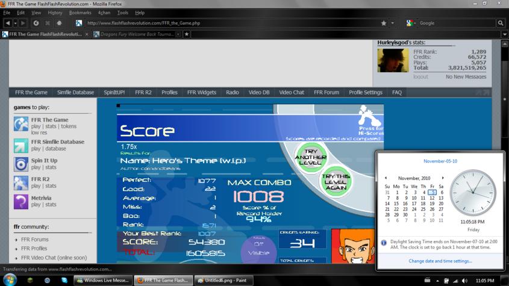Click the Firefox URL address field
Viewport: 509px width, 286px height.
pyautogui.click(x=232, y=23)
